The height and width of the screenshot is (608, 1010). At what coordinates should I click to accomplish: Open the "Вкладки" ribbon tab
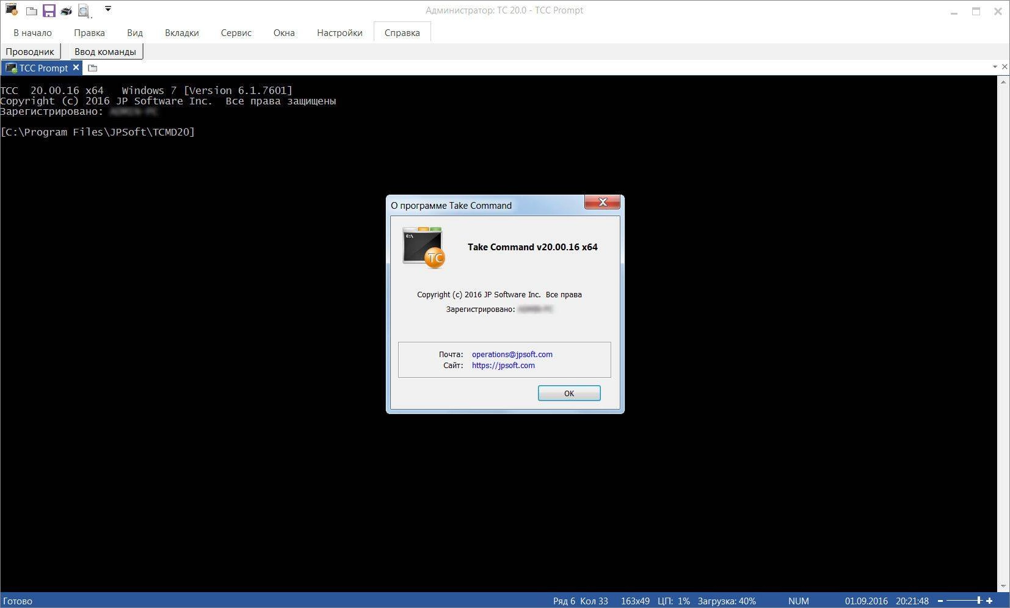click(x=182, y=32)
